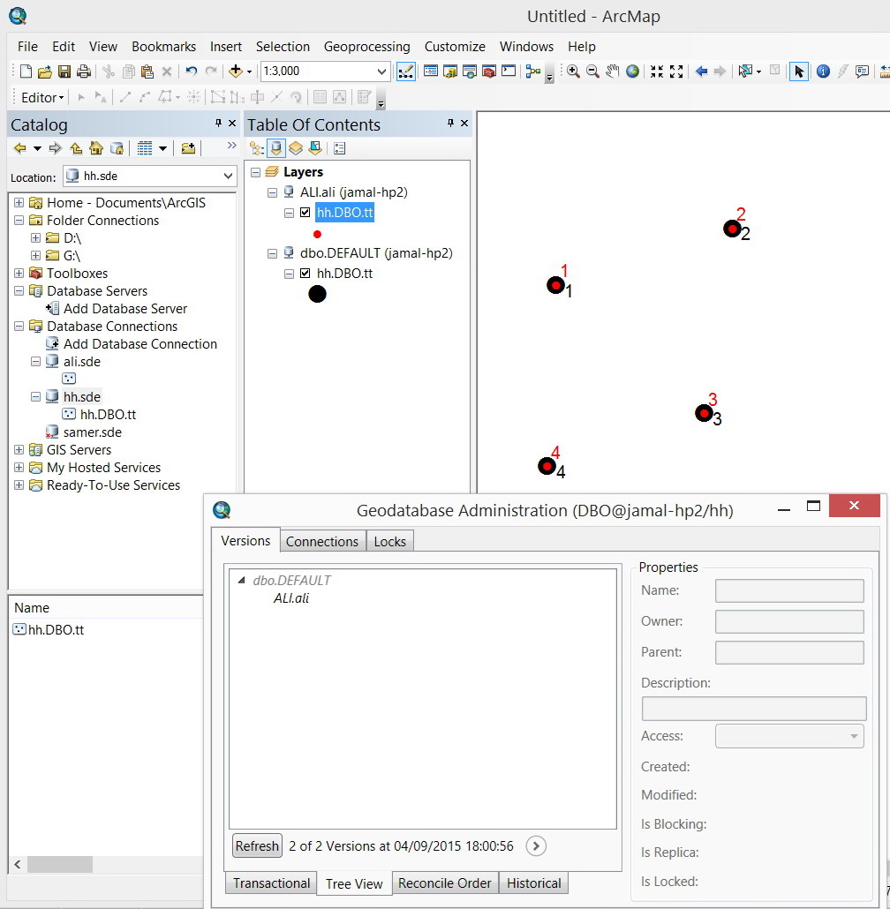Select the ALI.ali version

[x=291, y=598]
